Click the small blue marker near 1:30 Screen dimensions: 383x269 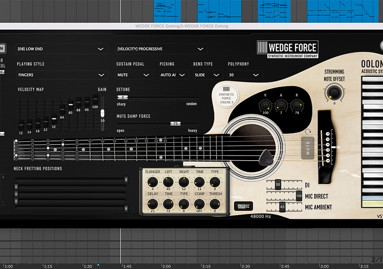[98, 265]
